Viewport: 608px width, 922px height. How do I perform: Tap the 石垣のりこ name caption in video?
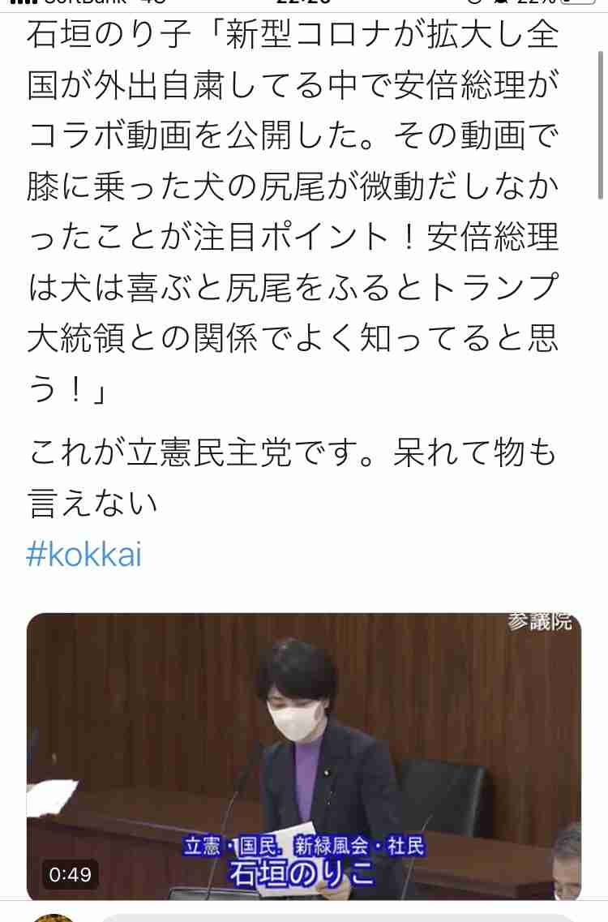click(301, 873)
